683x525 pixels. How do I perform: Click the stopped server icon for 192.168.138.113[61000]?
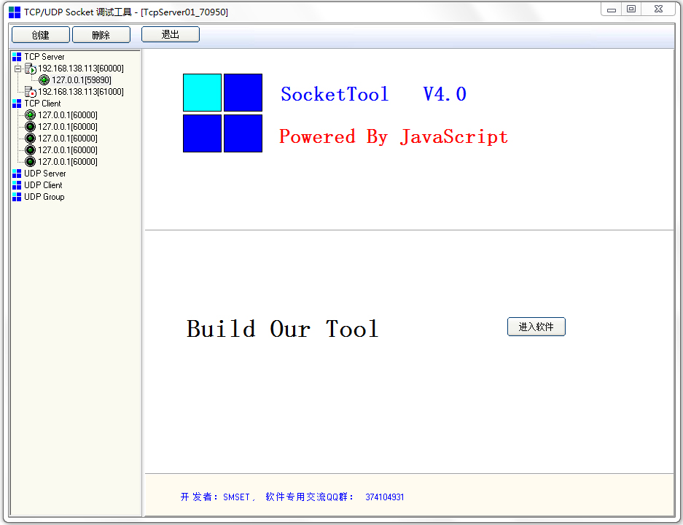[30, 91]
